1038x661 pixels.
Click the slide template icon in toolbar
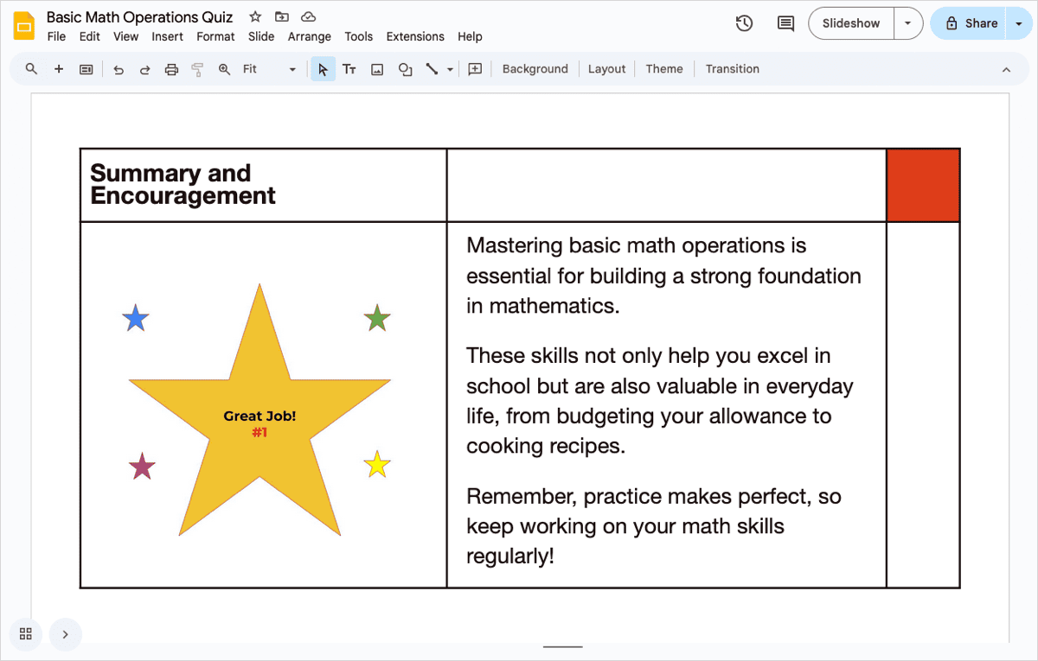coord(86,69)
